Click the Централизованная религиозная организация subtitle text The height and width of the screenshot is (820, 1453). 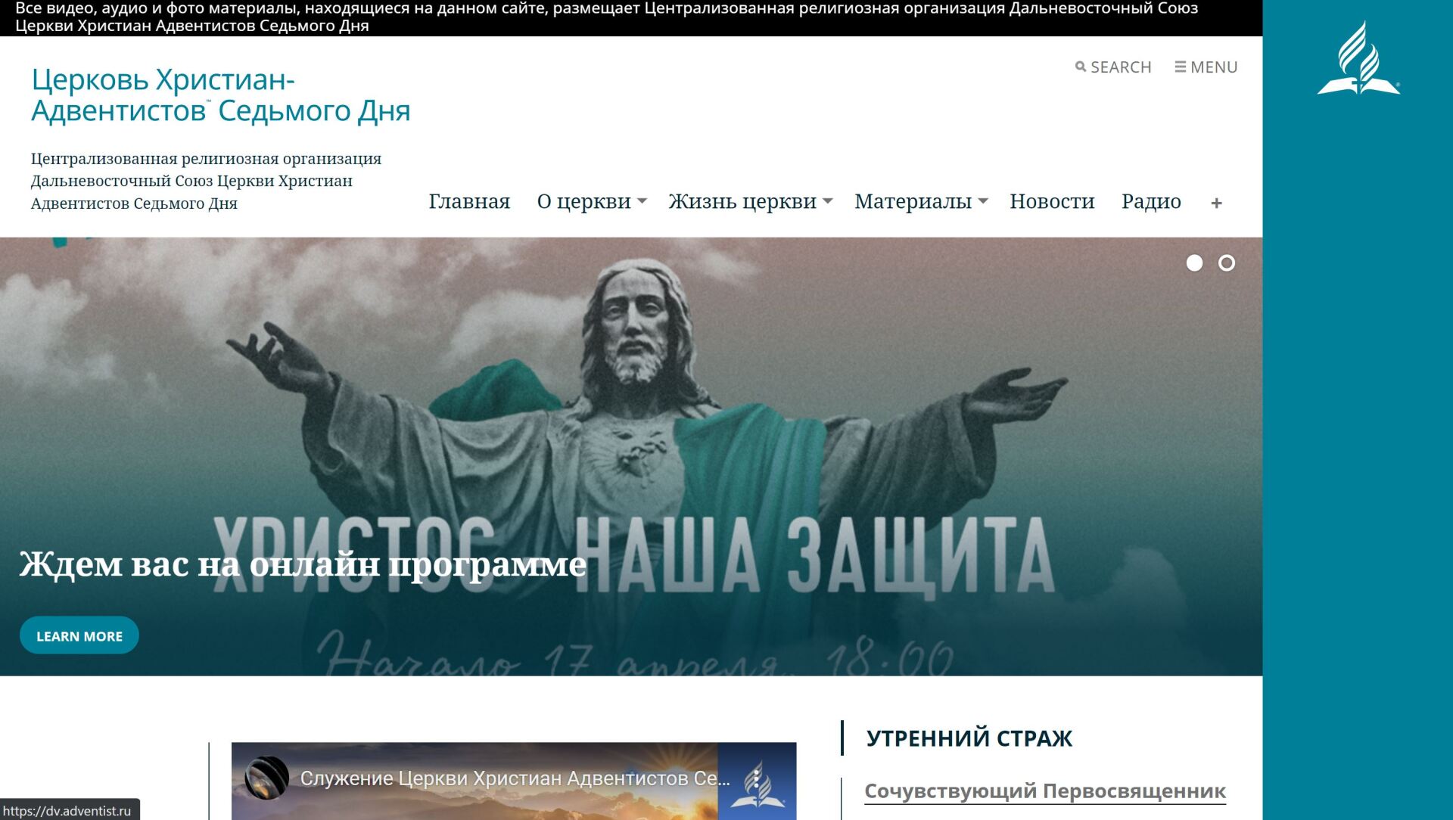pos(206,181)
